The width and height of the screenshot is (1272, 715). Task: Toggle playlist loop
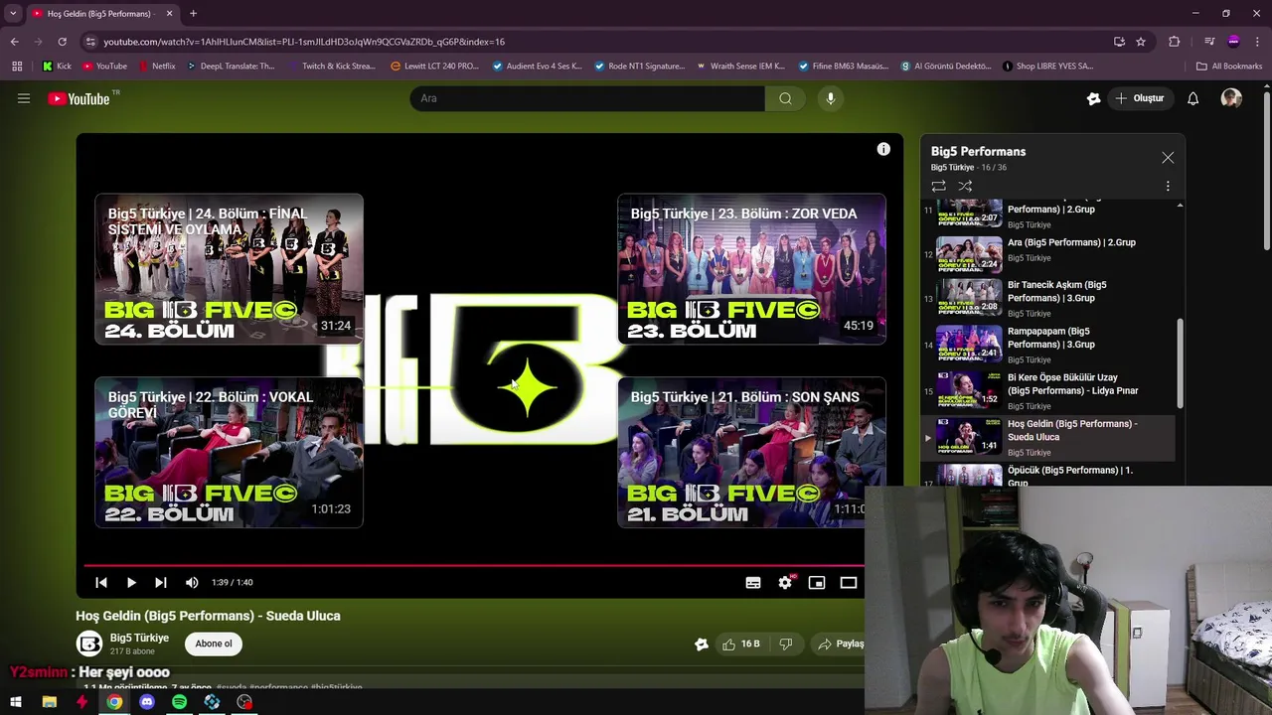pos(938,186)
